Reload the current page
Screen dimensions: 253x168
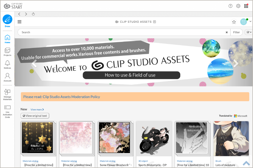pos(33,14)
